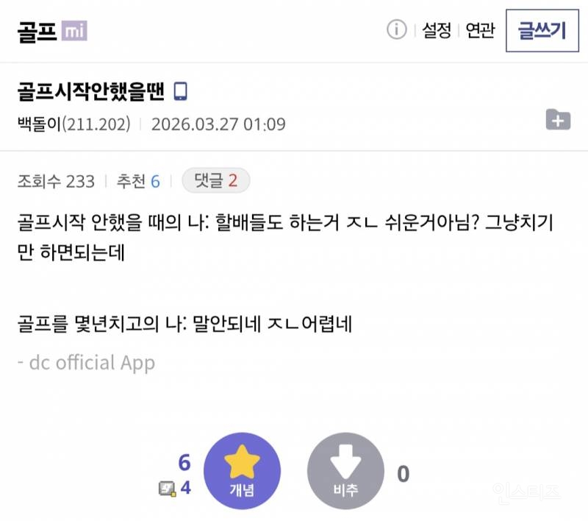This screenshot has height=521, width=588.
Task: Click the mobile app icon beside vote count 4
Action: point(168,487)
